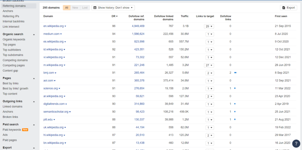Click the Dofollow ref. domains column header
The image size is (302, 150).
pyautogui.click(x=137, y=18)
